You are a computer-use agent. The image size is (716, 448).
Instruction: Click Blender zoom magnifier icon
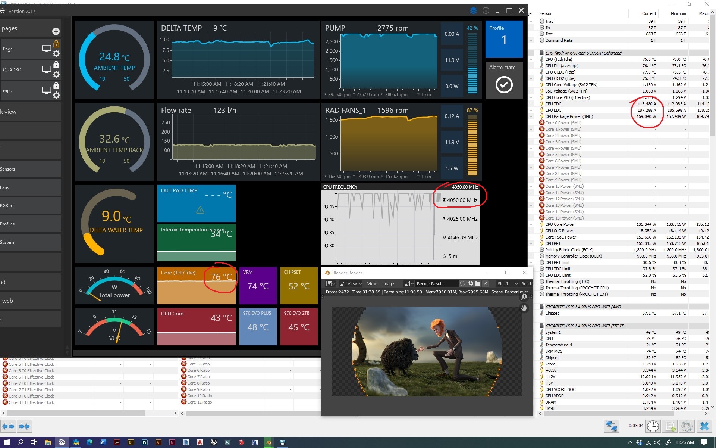click(524, 297)
